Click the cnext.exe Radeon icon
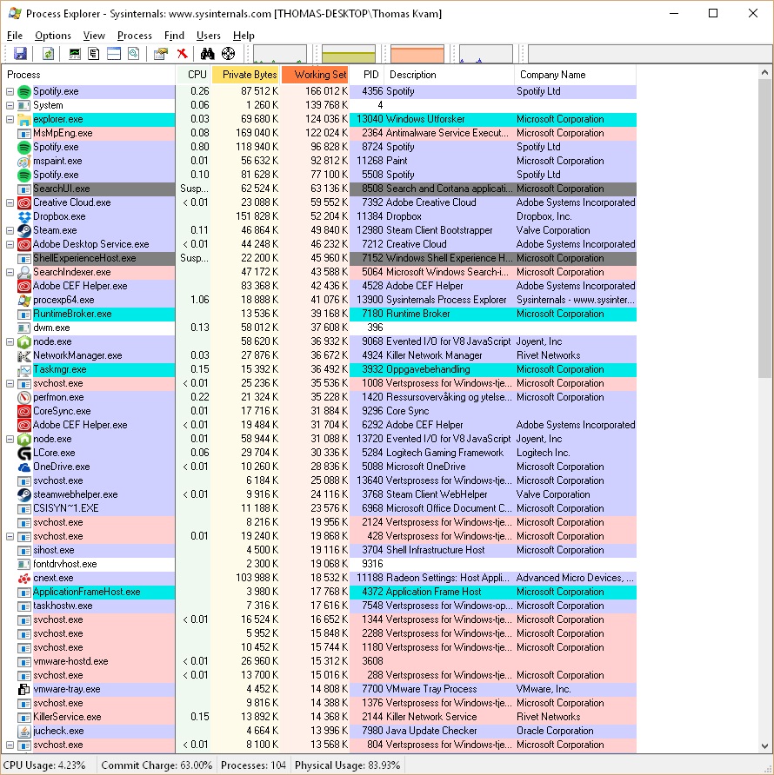Image resolution: width=774 pixels, height=775 pixels. [x=23, y=578]
